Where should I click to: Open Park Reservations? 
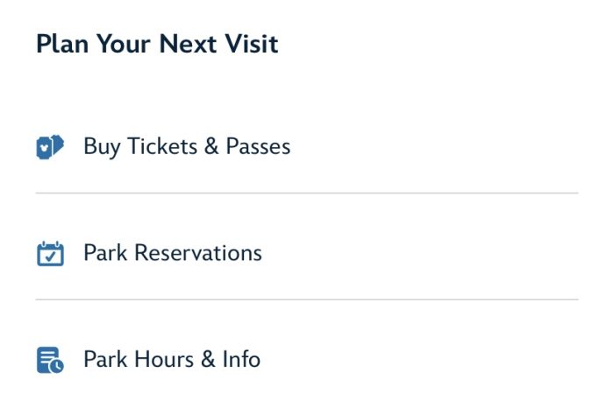coord(172,253)
